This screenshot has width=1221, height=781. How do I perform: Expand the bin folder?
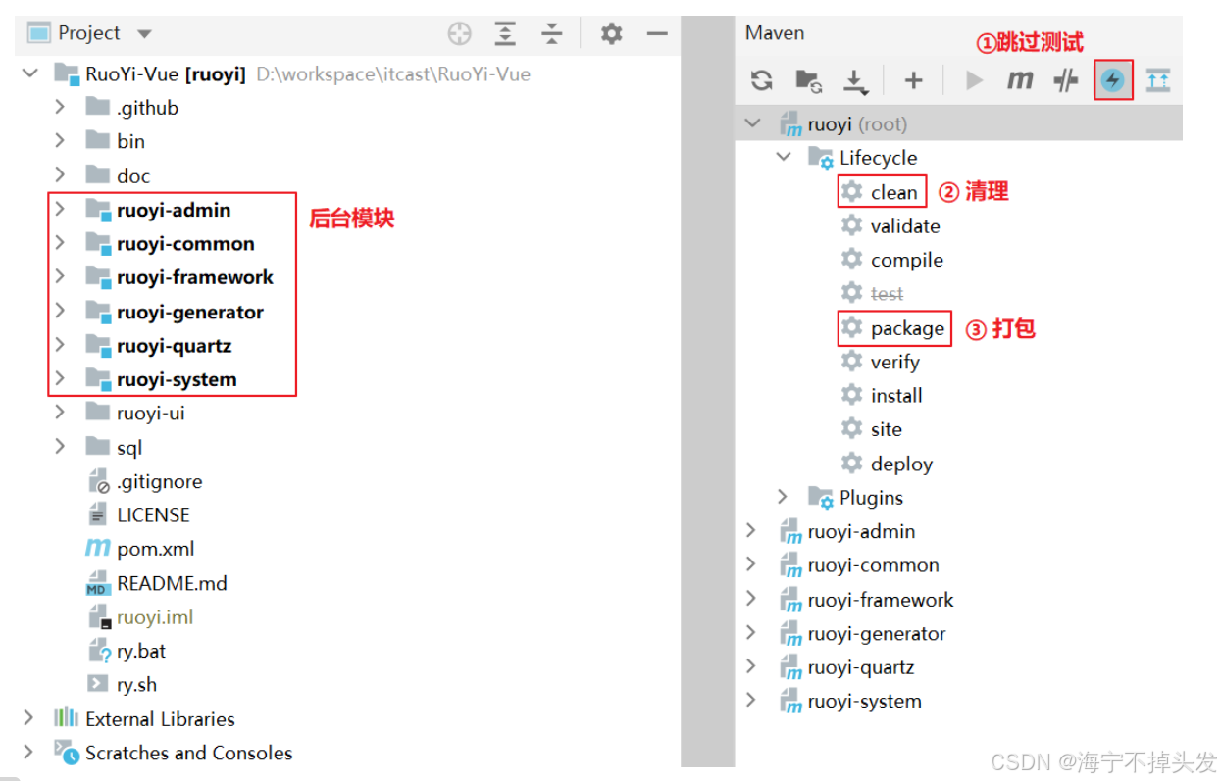coord(60,140)
